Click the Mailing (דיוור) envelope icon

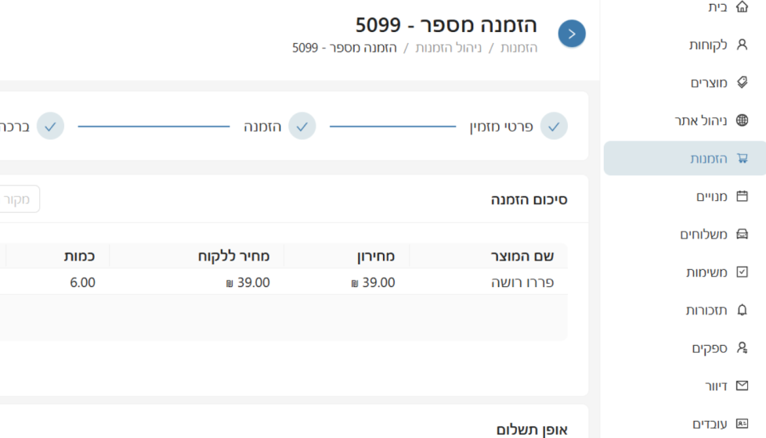(x=743, y=386)
